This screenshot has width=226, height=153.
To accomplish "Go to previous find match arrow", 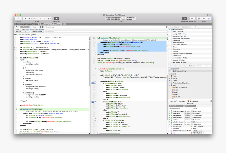I will point(41,27).
